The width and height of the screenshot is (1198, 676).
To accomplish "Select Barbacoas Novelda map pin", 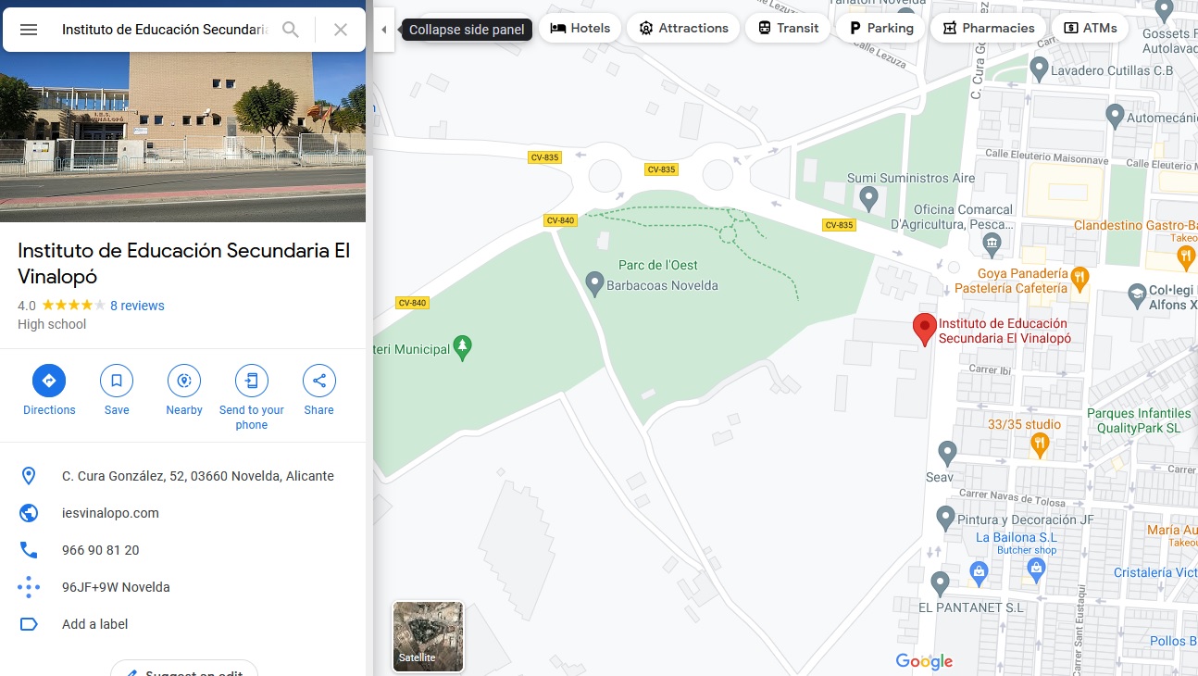I will (595, 282).
